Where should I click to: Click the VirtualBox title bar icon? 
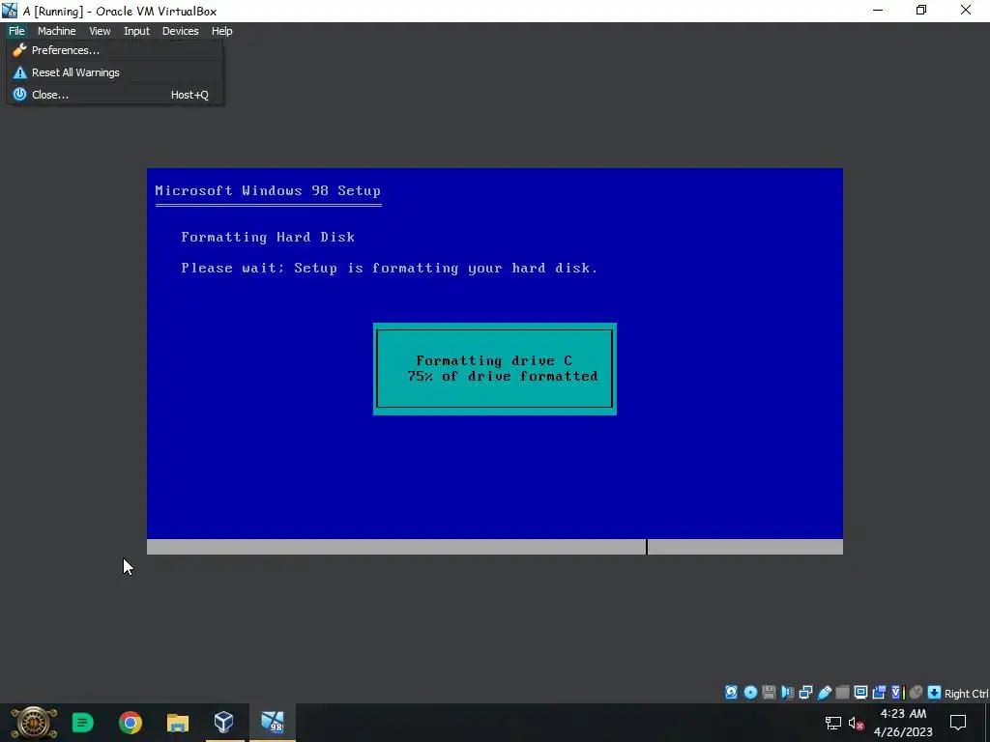pos(10,11)
